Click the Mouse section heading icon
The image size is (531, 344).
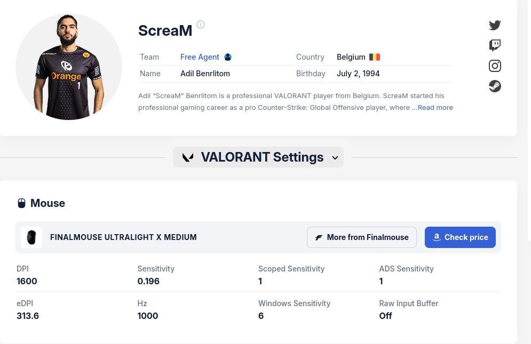tap(22, 203)
